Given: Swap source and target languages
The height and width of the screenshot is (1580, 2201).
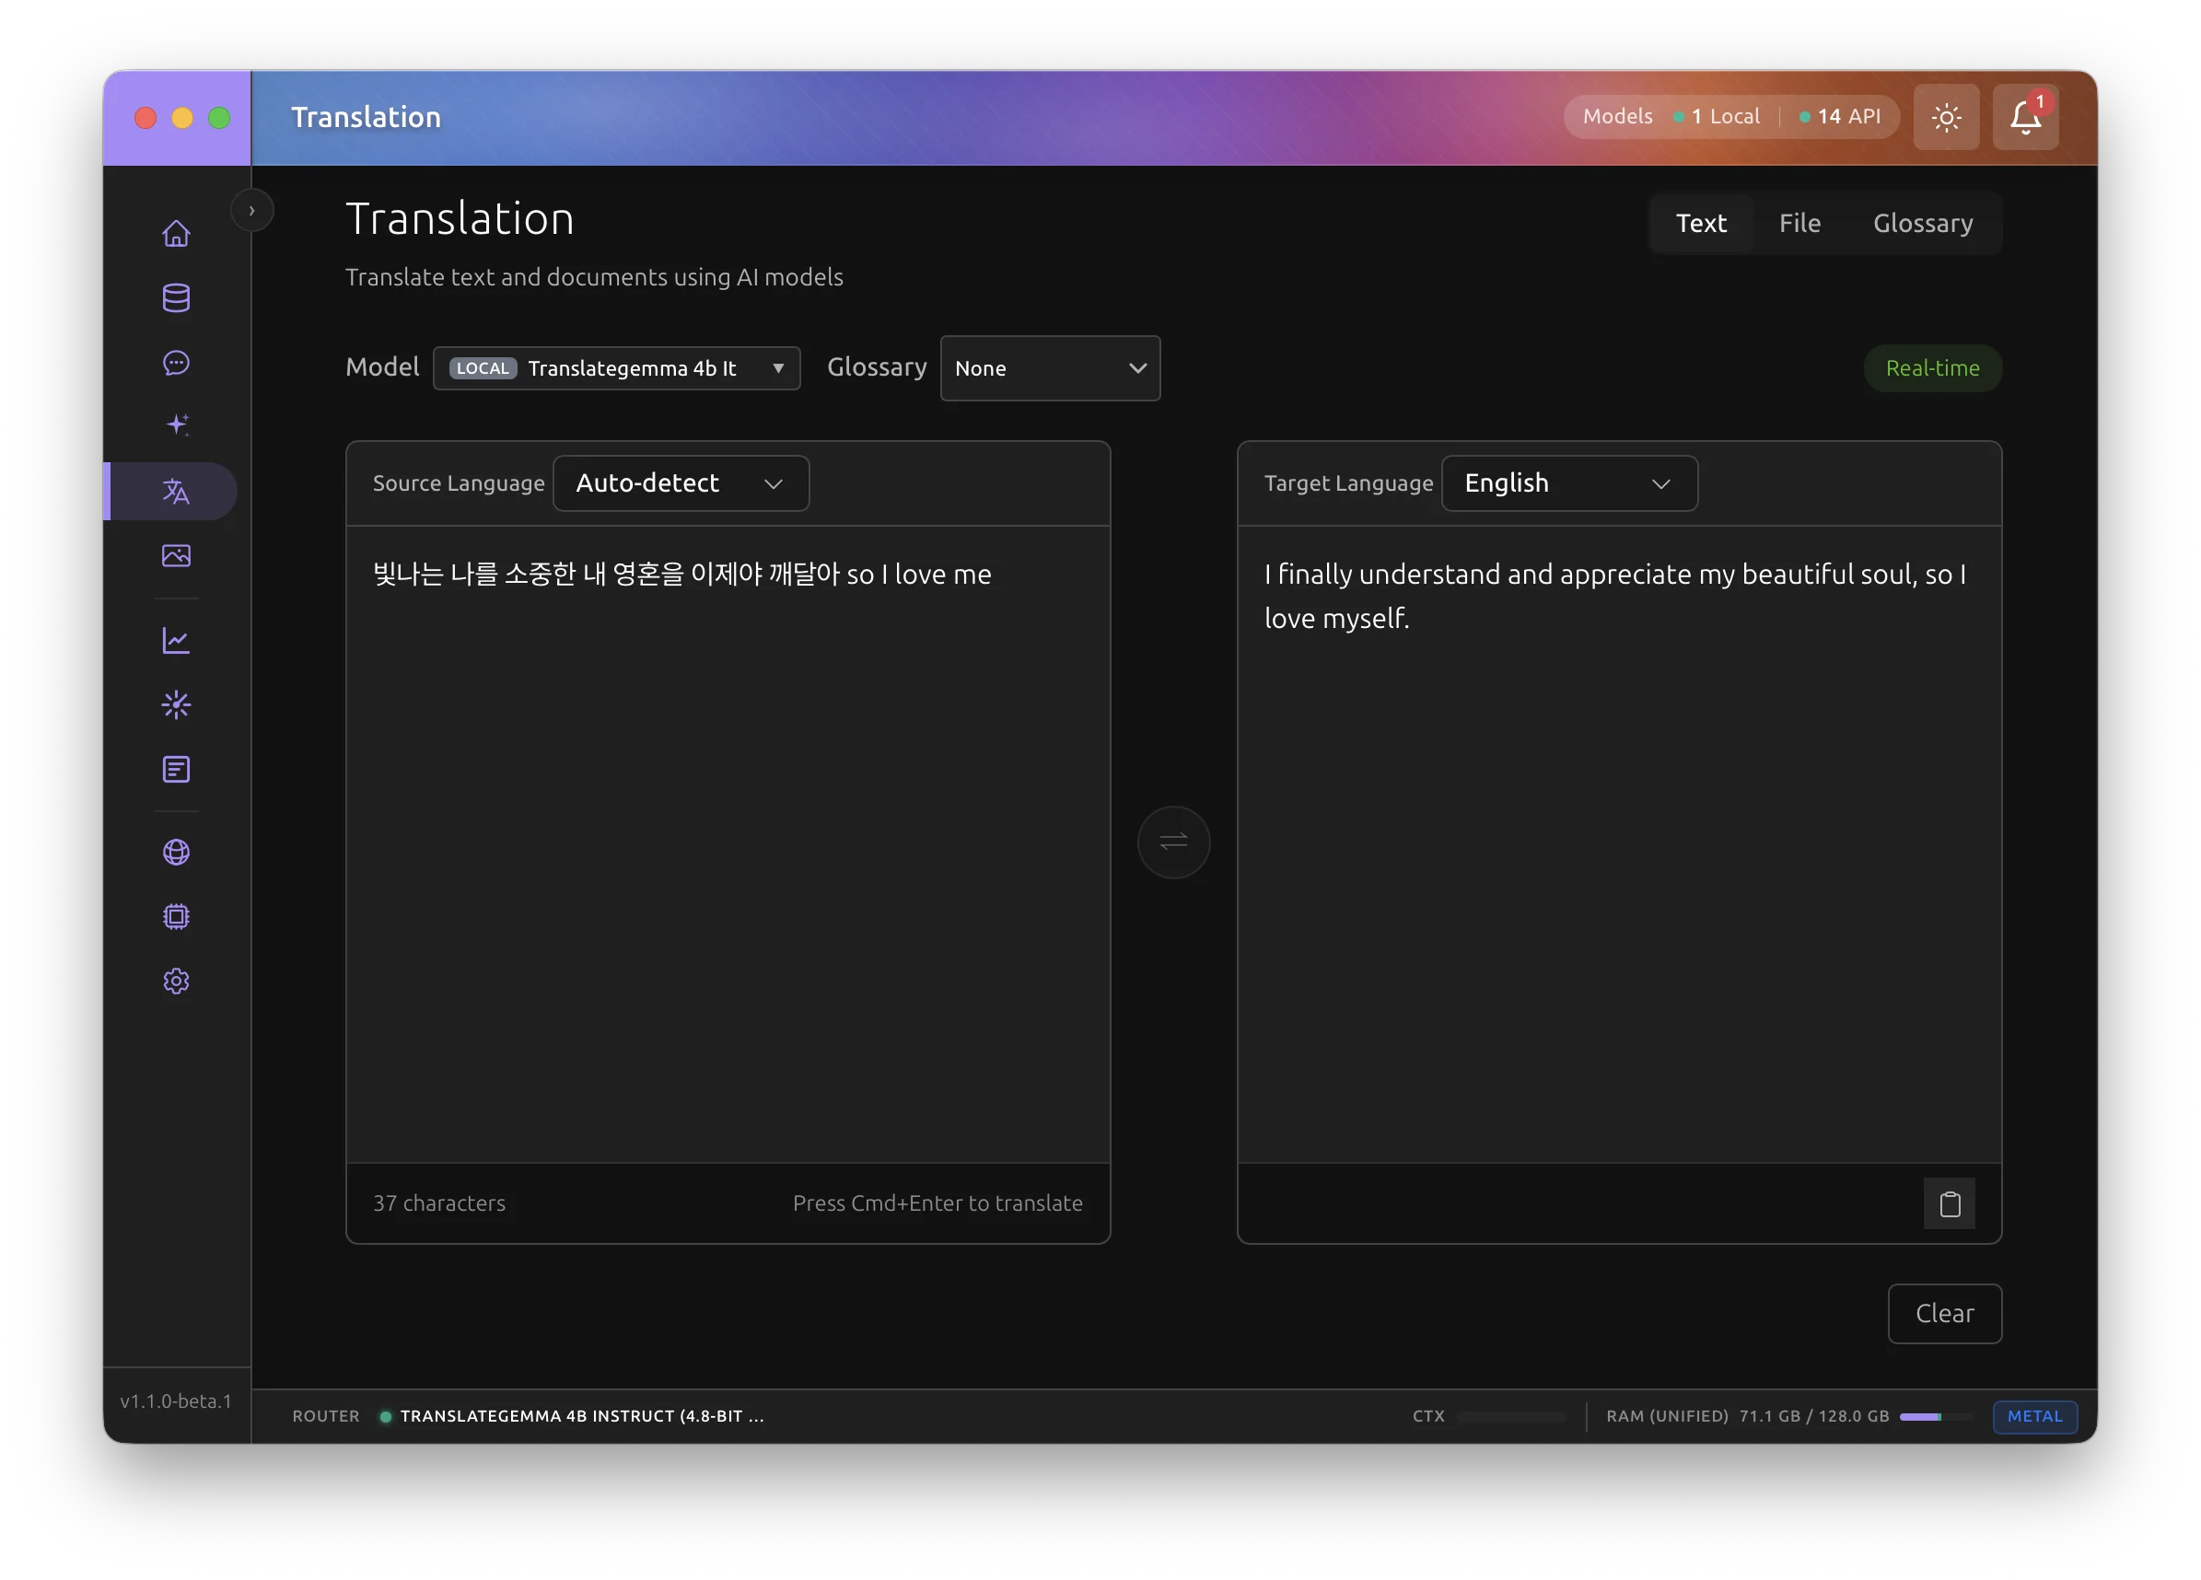Looking at the screenshot, I should (x=1173, y=842).
